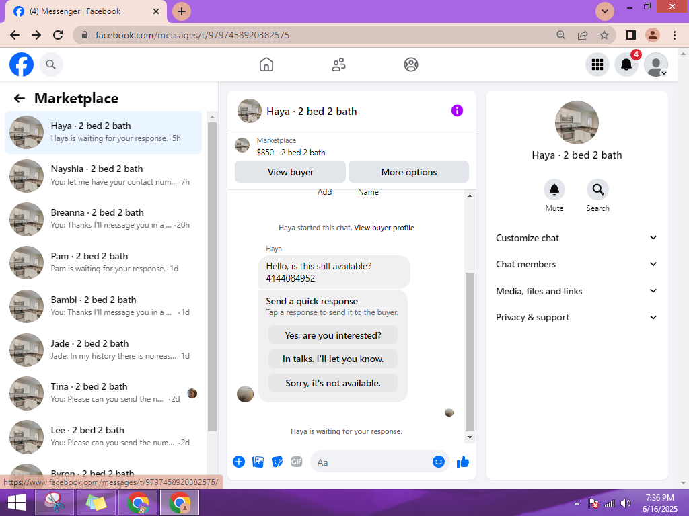689x516 pixels.
Task: Click the chat thread scrollbar up arrow
Action: (470, 196)
